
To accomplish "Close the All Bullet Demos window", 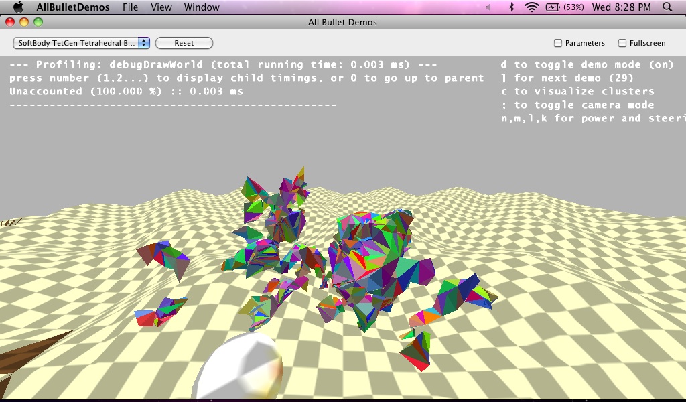I will (10, 22).
